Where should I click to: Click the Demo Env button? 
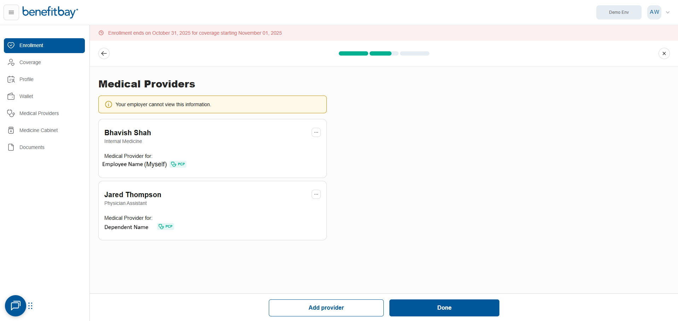[619, 12]
